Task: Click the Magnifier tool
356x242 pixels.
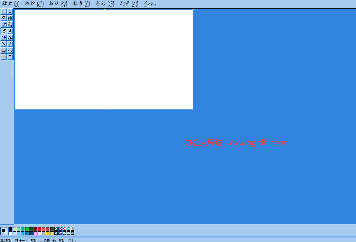Action: click(10, 24)
